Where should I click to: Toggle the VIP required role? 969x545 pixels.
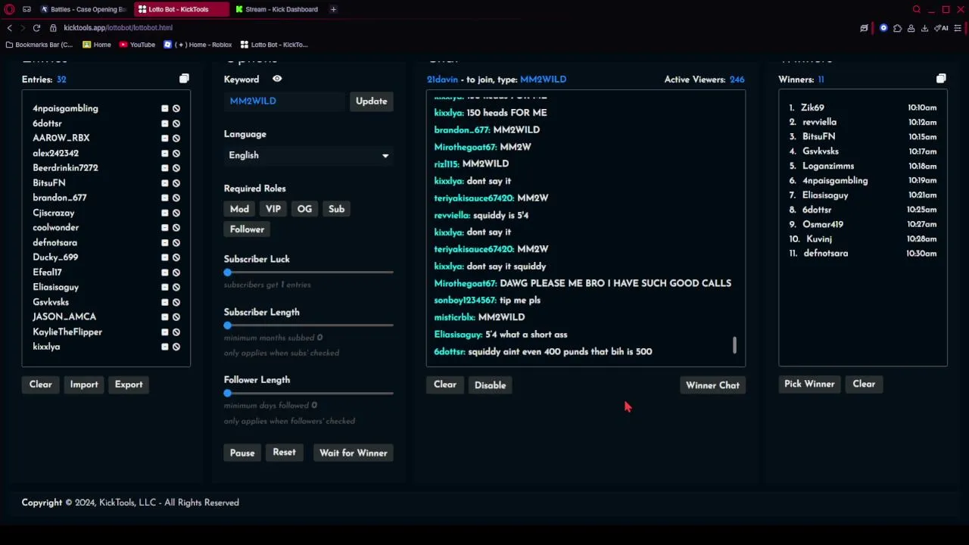[x=273, y=209]
